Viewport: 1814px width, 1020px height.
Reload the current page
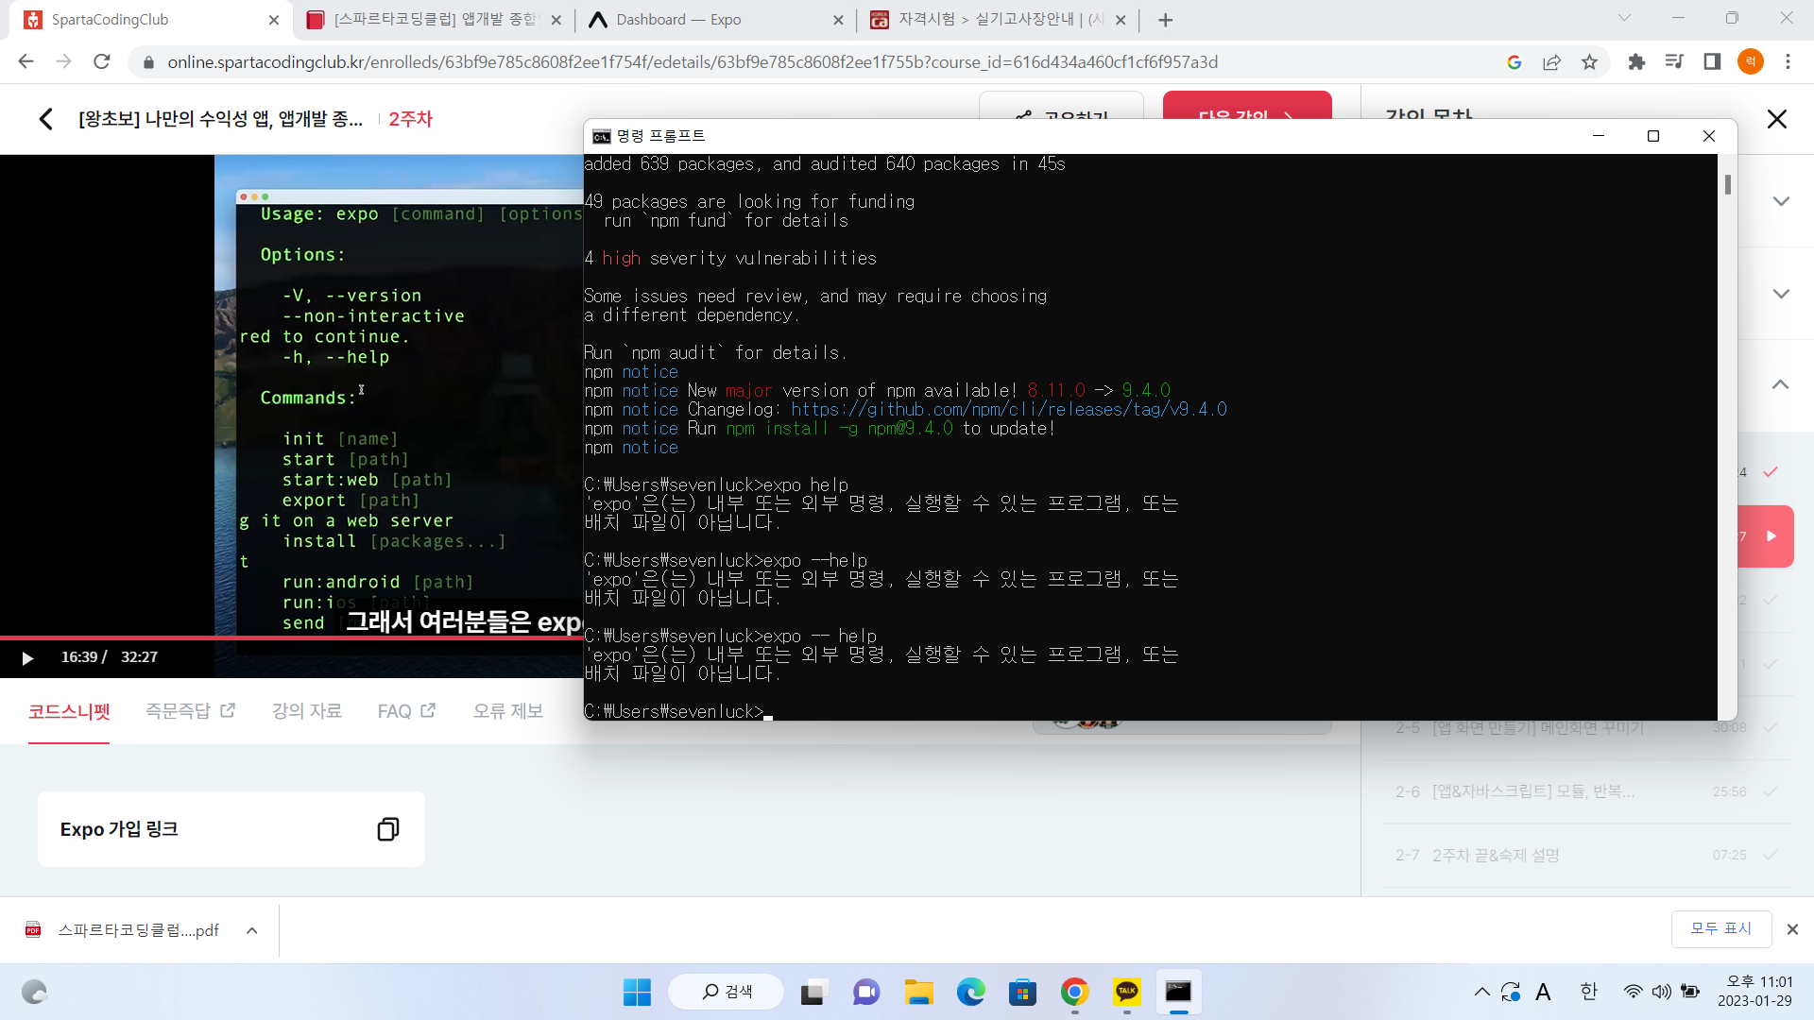pos(102,62)
